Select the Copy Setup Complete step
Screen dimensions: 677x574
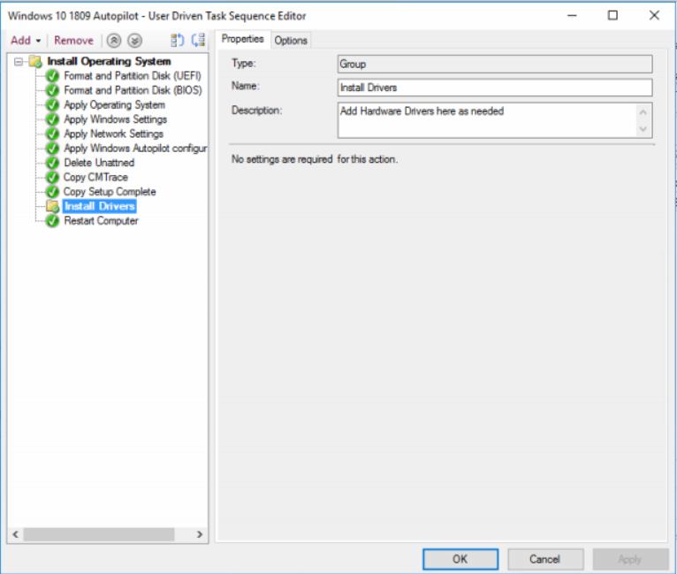[x=110, y=192]
